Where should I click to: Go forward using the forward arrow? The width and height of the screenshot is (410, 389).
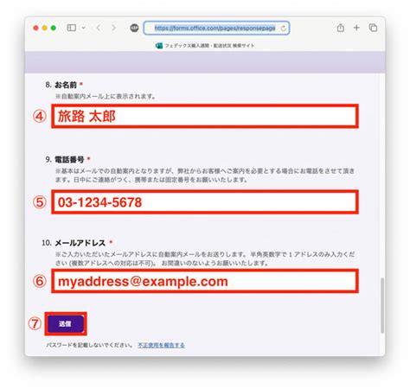pyautogui.click(x=113, y=28)
